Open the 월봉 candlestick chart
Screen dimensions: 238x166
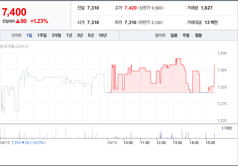(198, 35)
